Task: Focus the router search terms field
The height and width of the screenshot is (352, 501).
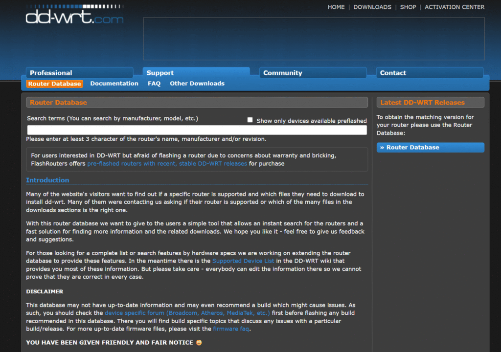Action: pyautogui.click(x=197, y=130)
